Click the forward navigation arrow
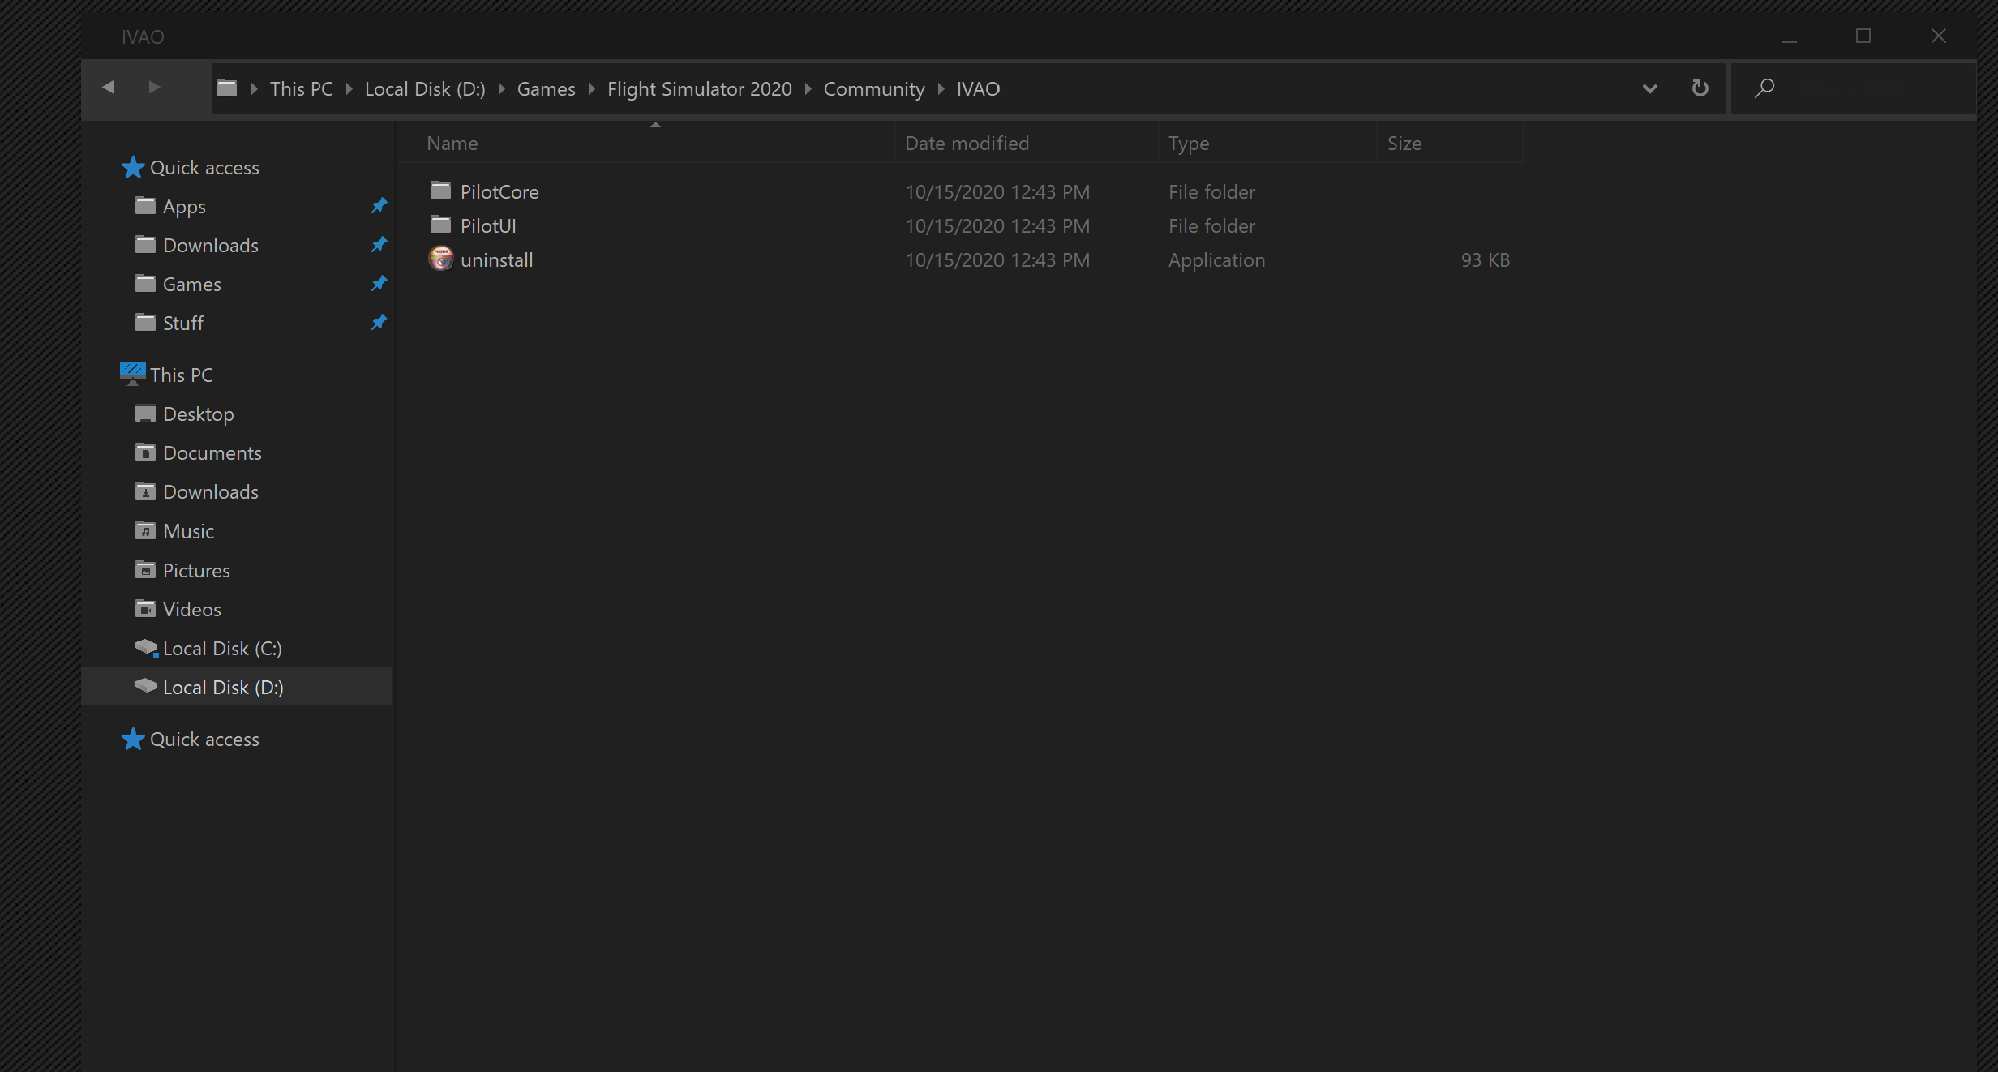The height and width of the screenshot is (1072, 1998). 154,88
